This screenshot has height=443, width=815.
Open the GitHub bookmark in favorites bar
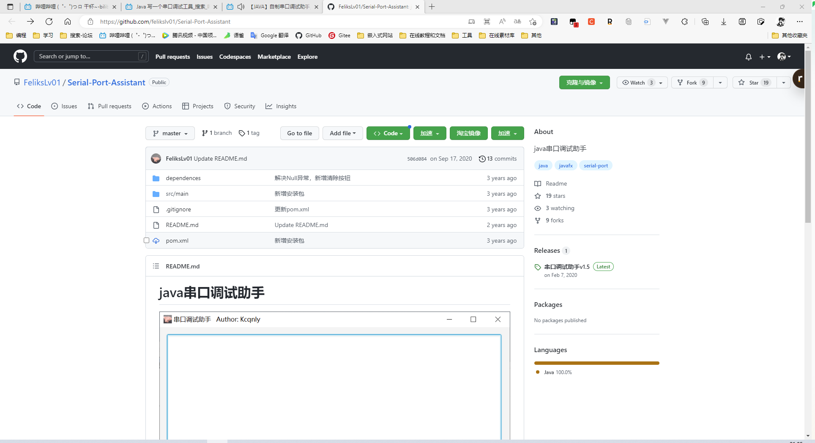point(308,36)
